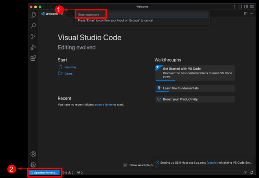Toggle bottom panel layout icon
Viewport: 259px width, 178px height.
click(240, 7)
